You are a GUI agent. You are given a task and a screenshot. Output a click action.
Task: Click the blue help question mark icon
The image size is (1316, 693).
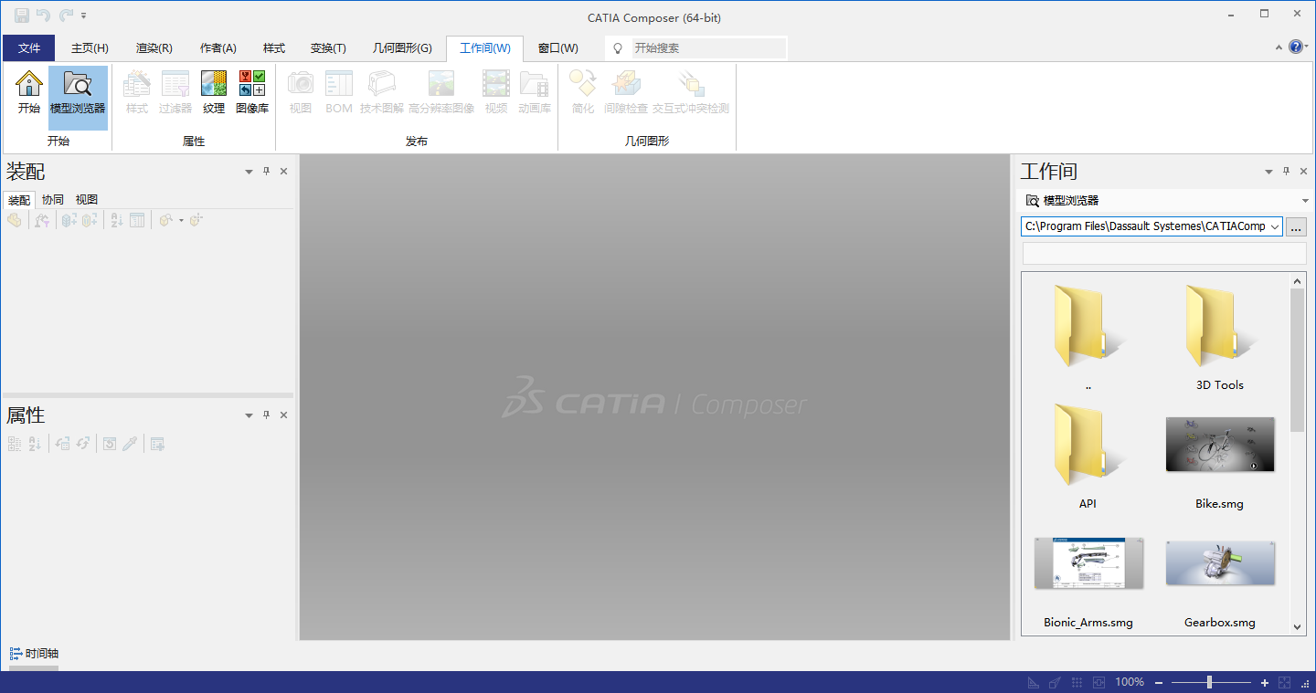(x=1297, y=47)
